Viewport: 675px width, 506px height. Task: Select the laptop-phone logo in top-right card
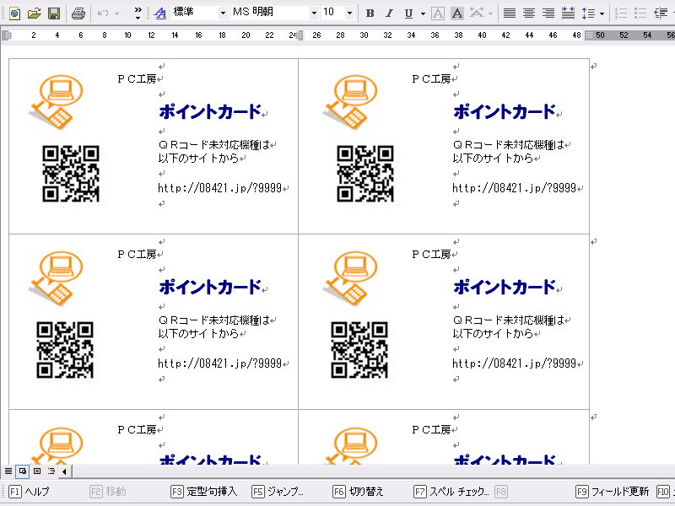click(350, 102)
